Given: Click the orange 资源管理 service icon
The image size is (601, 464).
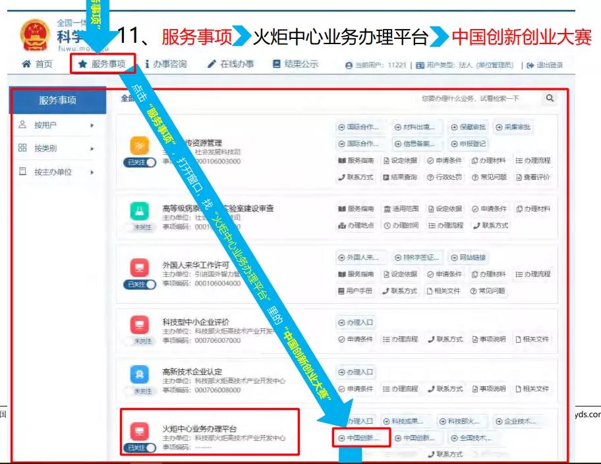Looking at the screenshot, I should [140, 146].
